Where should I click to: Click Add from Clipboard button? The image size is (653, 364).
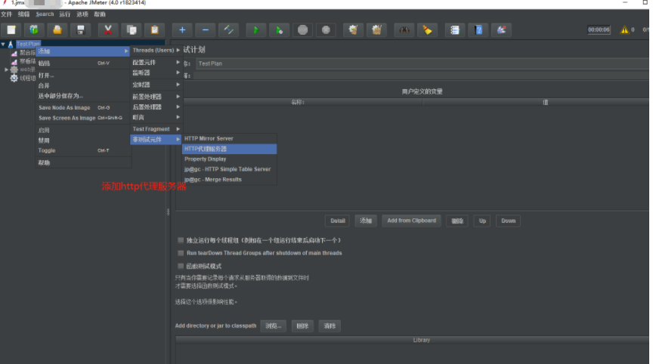pos(411,221)
